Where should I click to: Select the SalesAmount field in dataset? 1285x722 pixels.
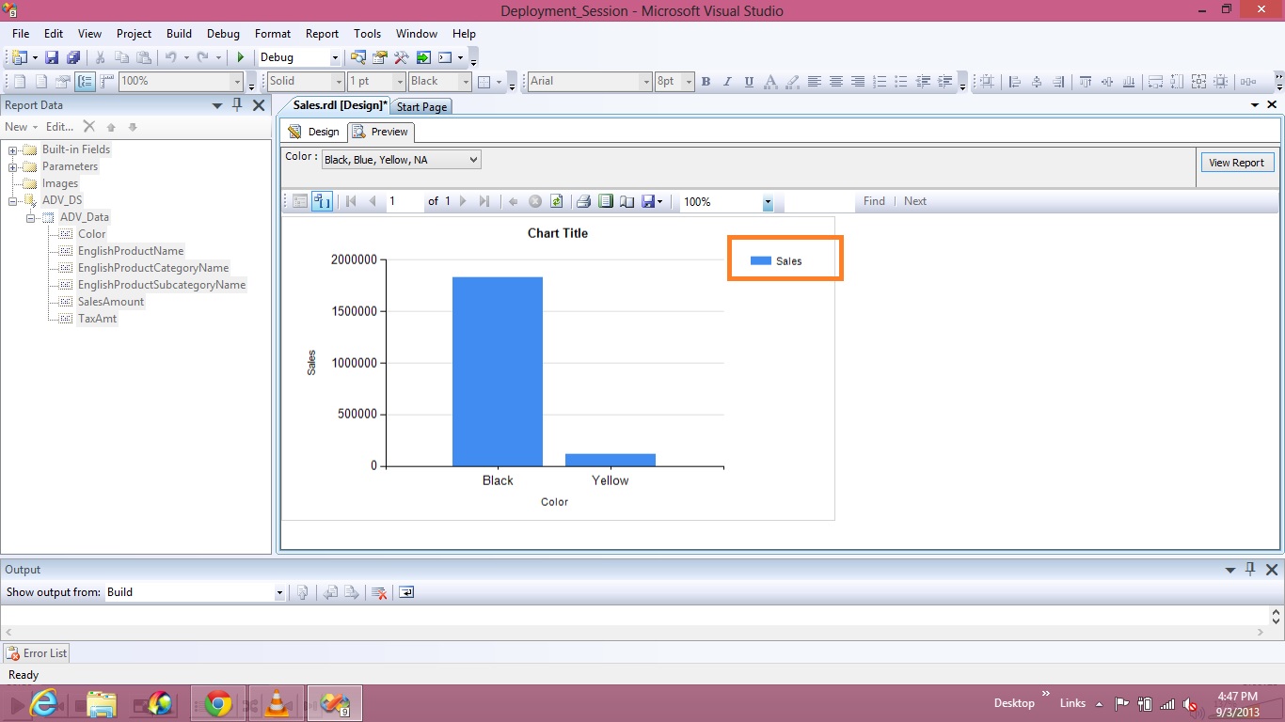(x=111, y=302)
